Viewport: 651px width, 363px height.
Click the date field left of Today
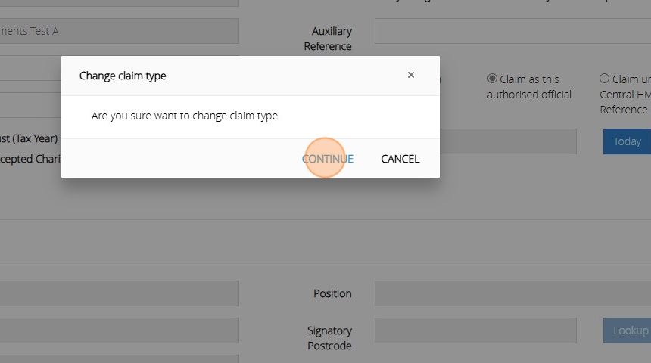[507, 141]
